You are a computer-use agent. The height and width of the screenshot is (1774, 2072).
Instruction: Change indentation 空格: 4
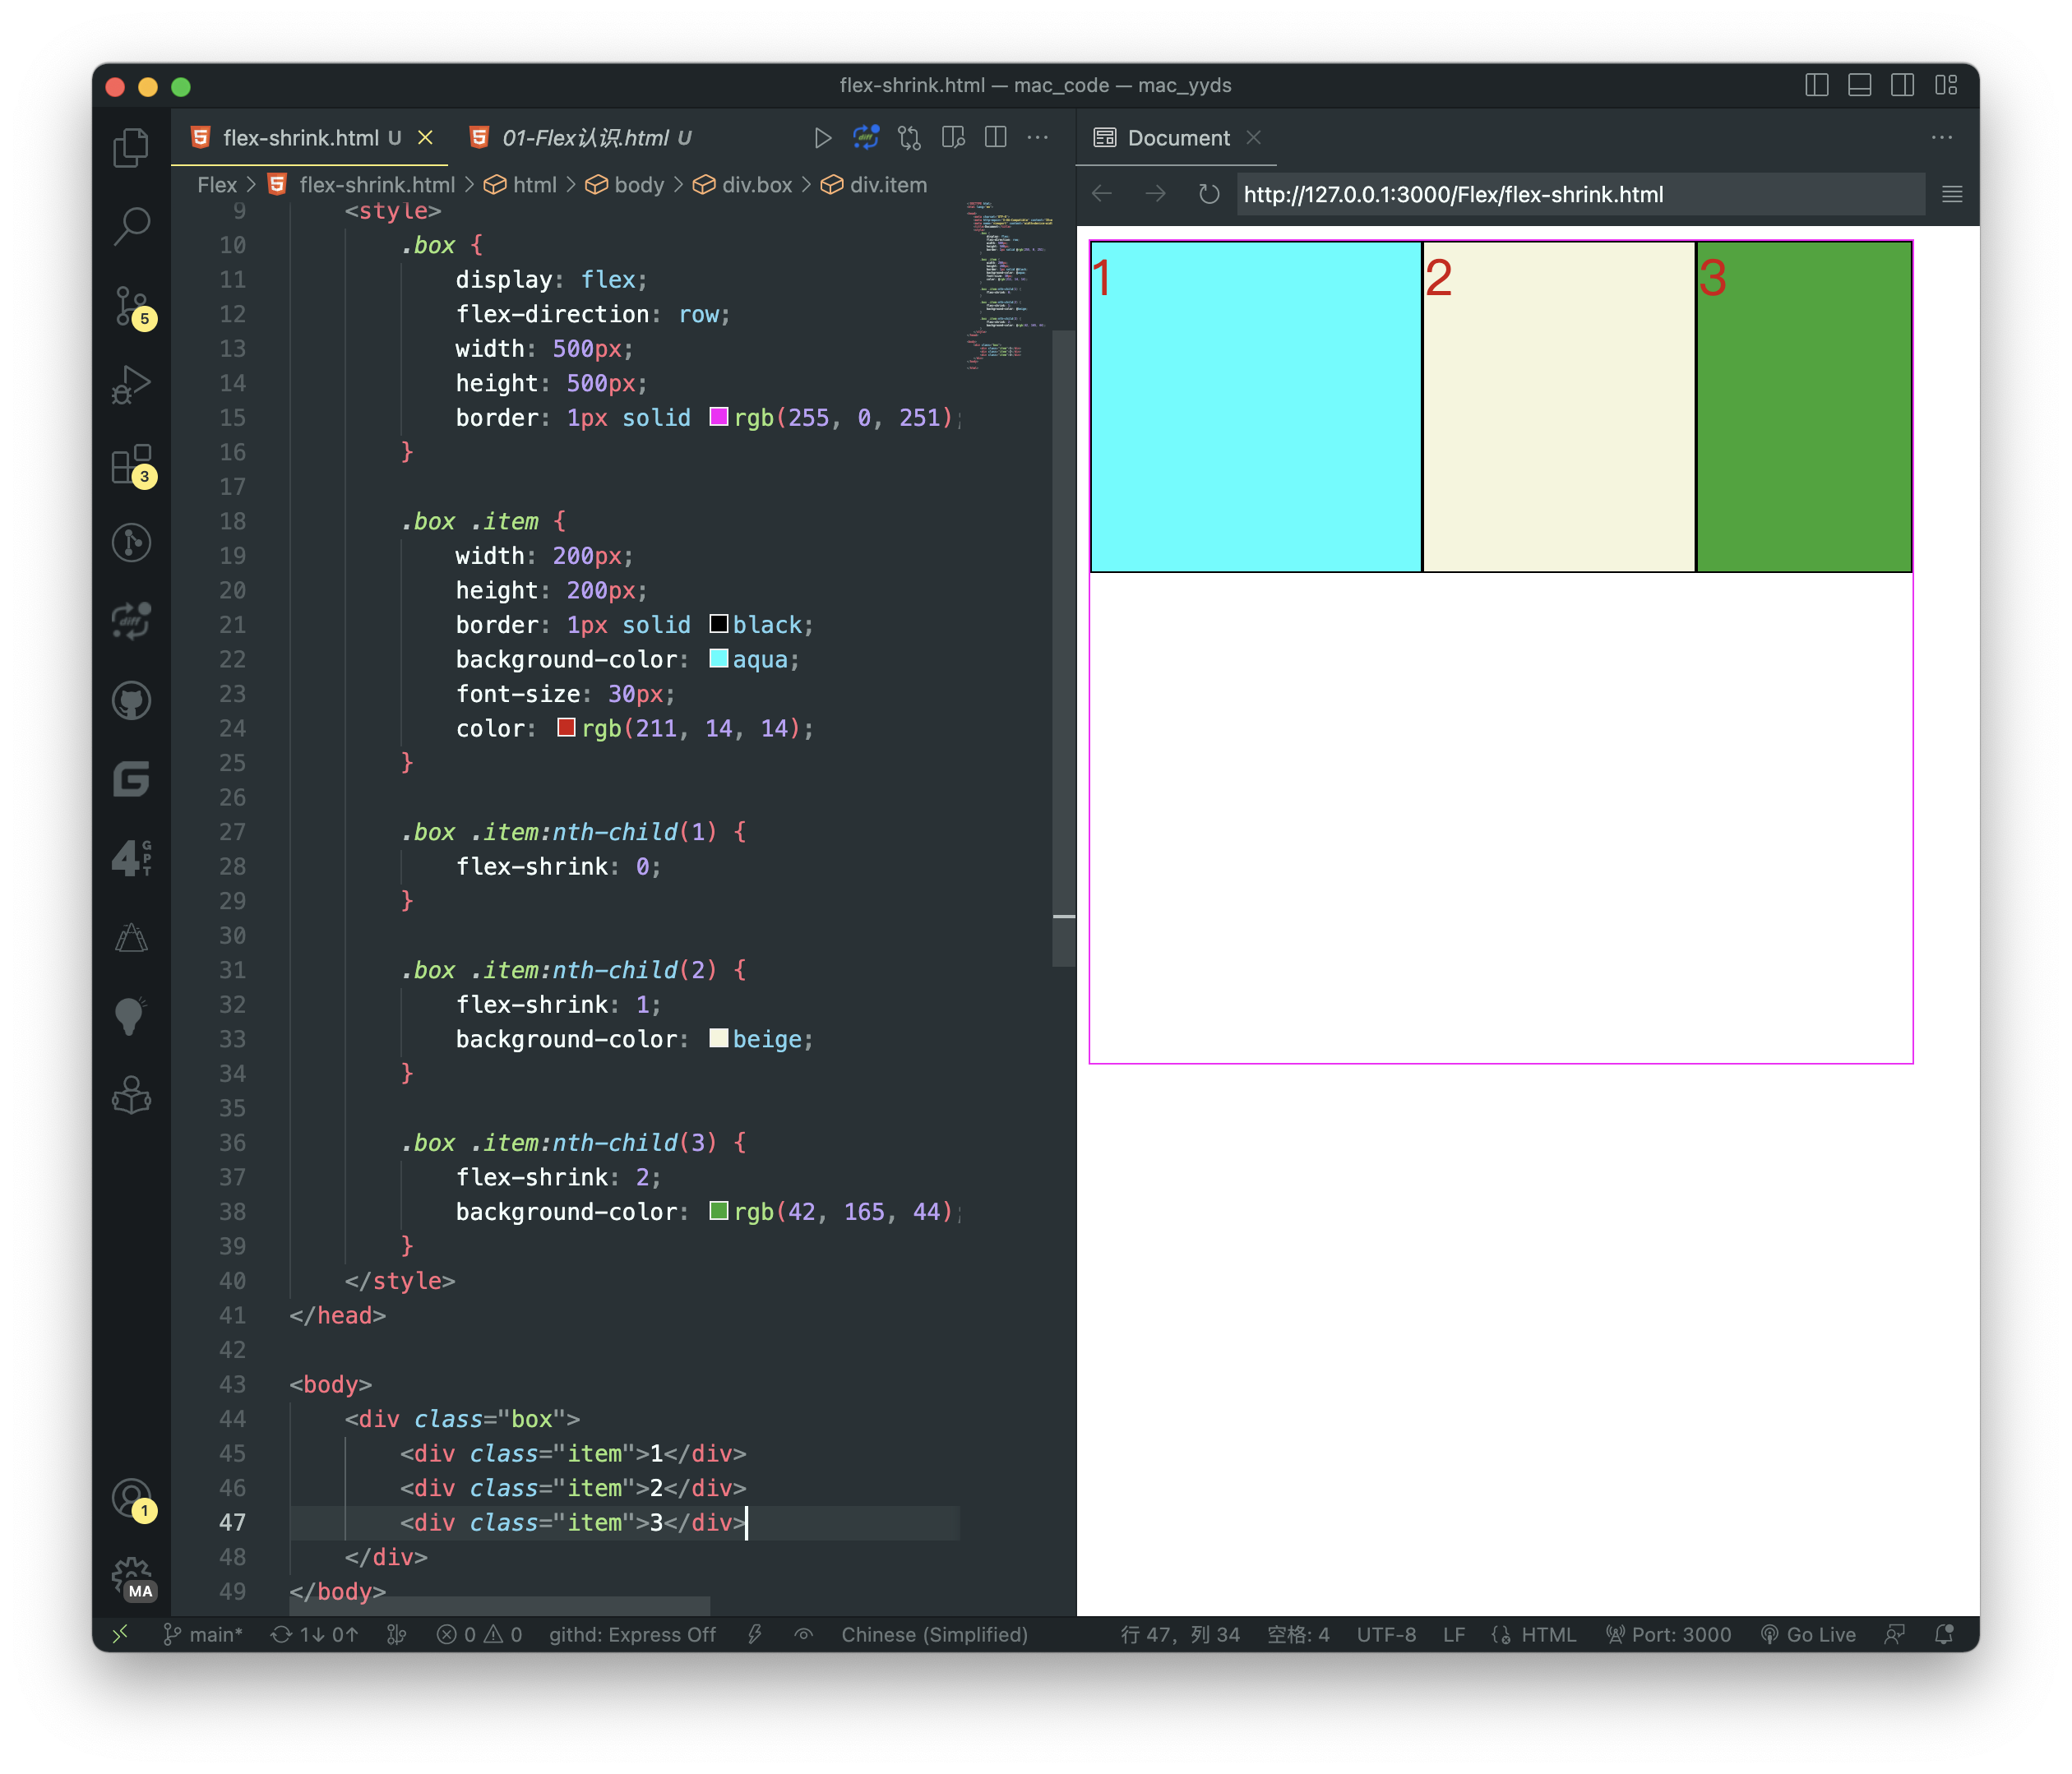(x=1298, y=1634)
